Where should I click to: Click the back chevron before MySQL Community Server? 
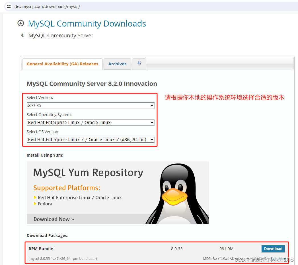22,35
